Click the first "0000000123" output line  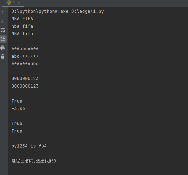(25, 79)
